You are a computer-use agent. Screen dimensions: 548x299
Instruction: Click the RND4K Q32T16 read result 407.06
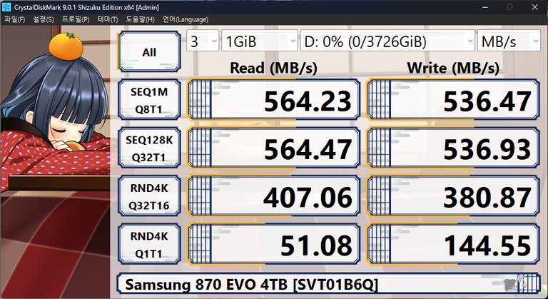pyautogui.click(x=274, y=196)
